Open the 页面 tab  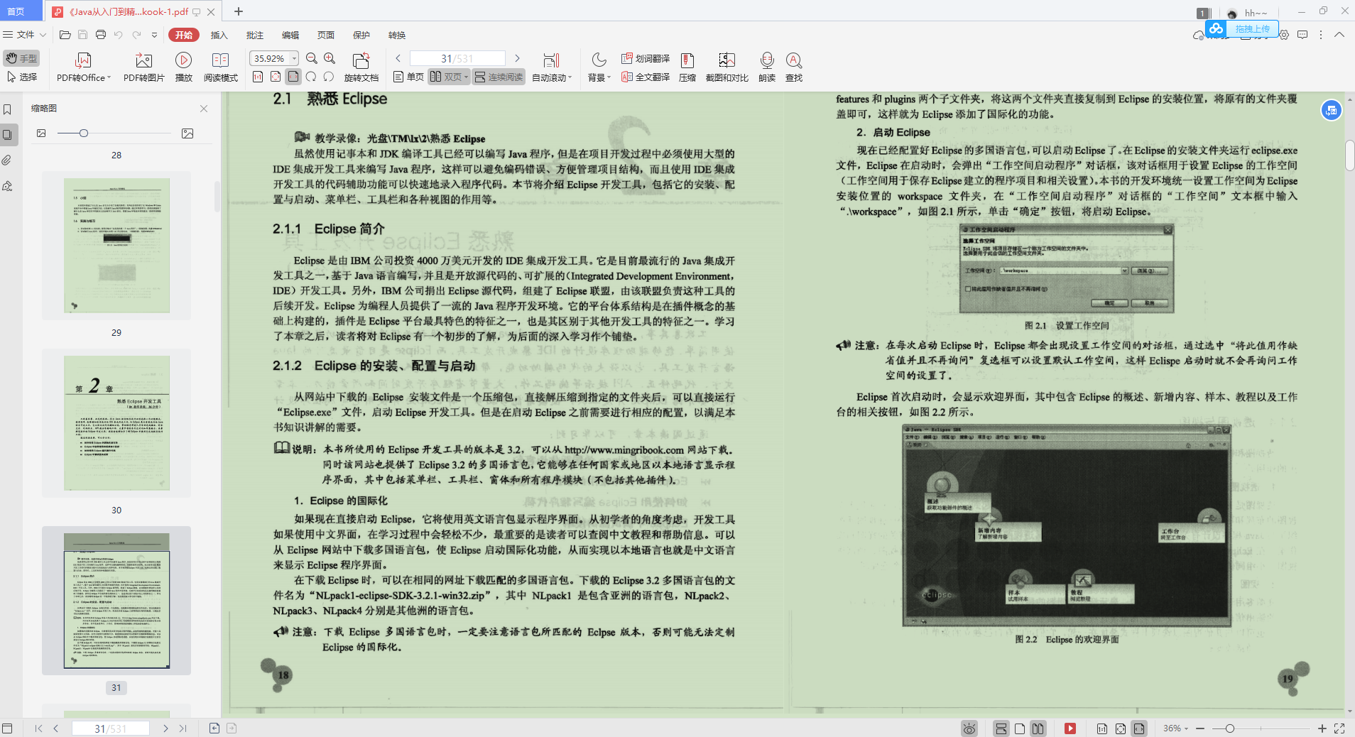326,35
